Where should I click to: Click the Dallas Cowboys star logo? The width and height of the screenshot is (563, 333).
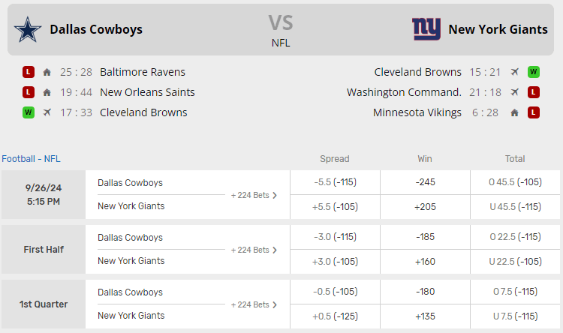(x=28, y=29)
